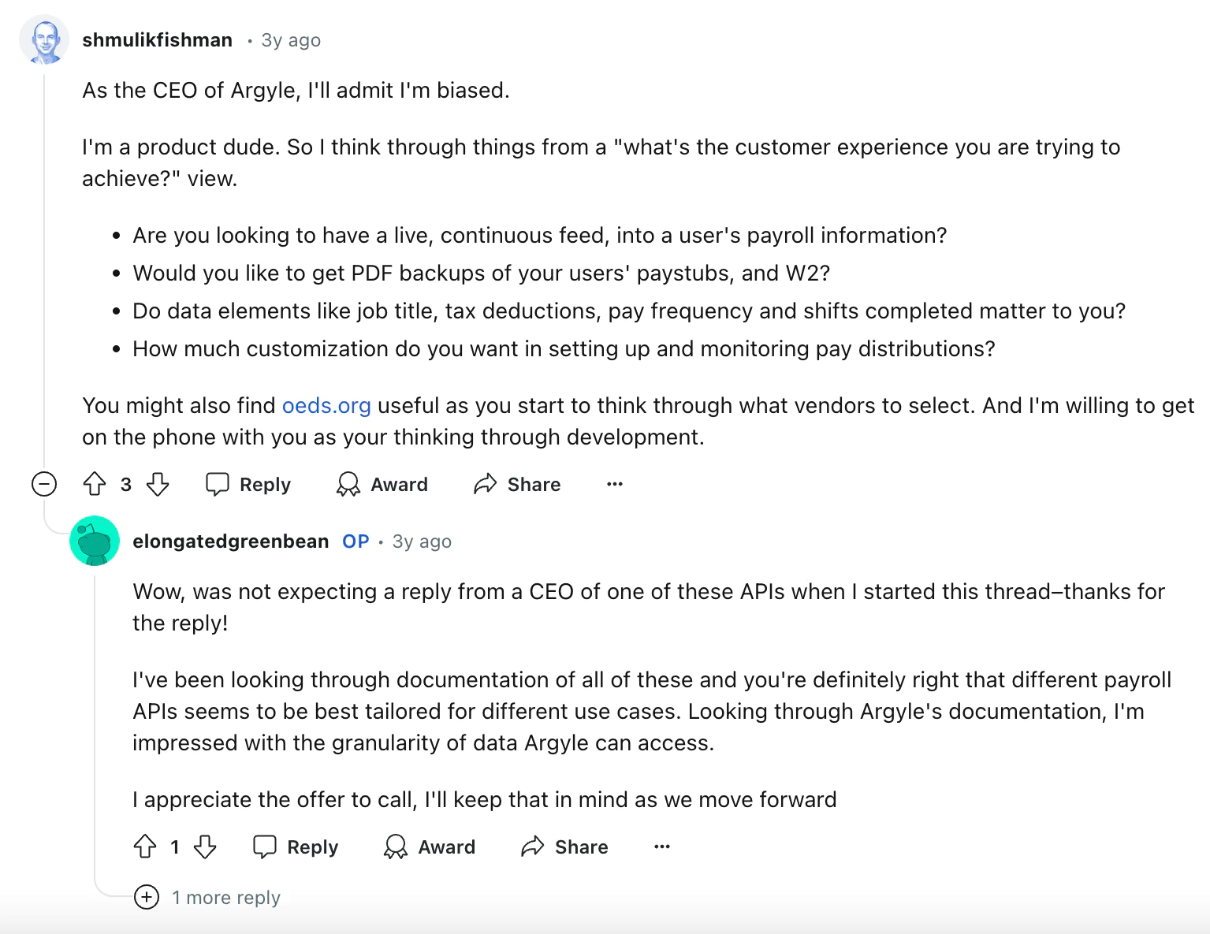The width and height of the screenshot is (1210, 934).
Task: Open more options on elongatedgreenbean's reply
Action: 662,847
